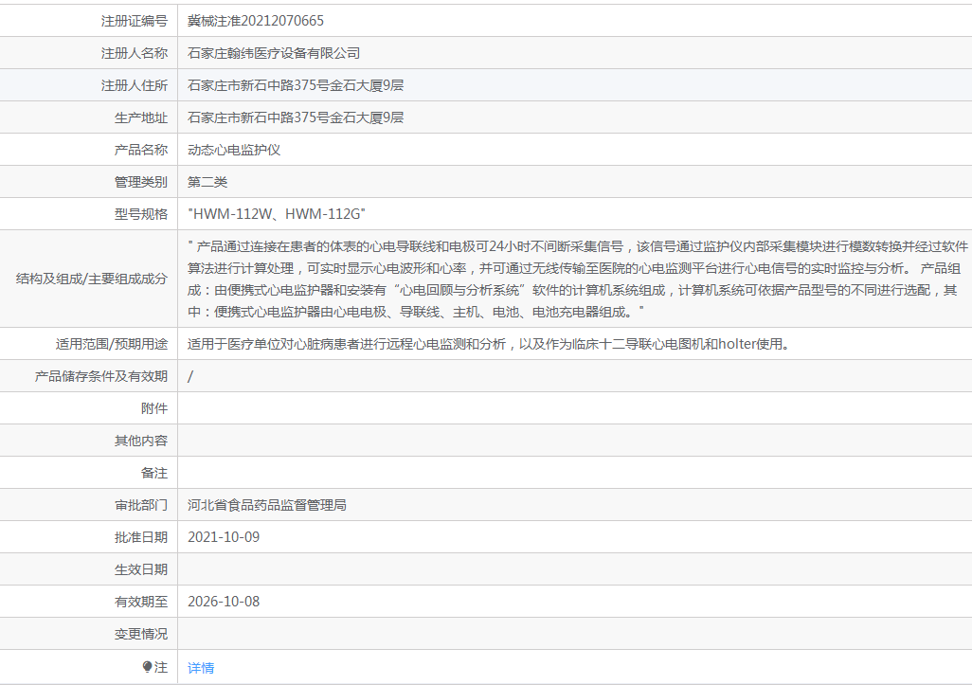This screenshot has width=972, height=685.
Task: Click the 生产地址 label
Action: click(x=141, y=117)
